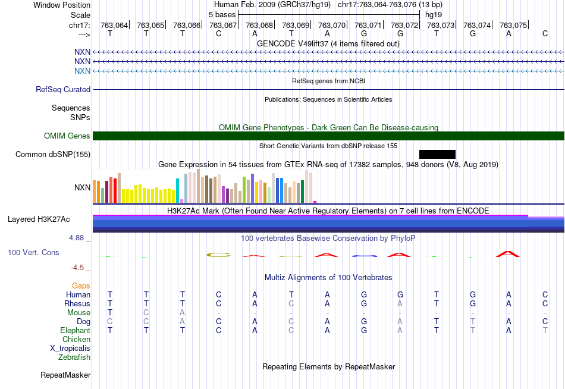Click the OMIM Genes label
This screenshot has width=565, height=389.
[x=67, y=136]
